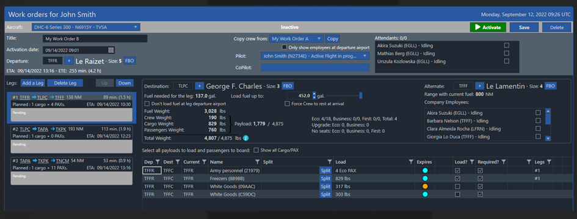This screenshot has width=577, height=219.
Task: Split the Army personnel payload
Action: [x=325, y=170]
